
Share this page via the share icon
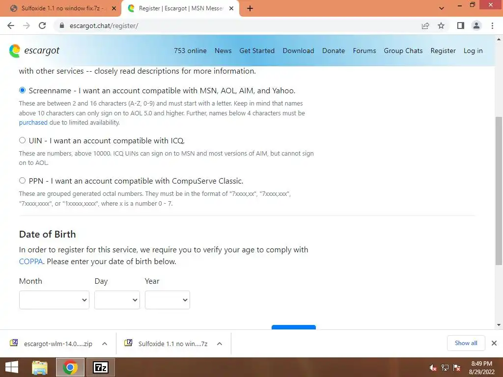click(425, 26)
